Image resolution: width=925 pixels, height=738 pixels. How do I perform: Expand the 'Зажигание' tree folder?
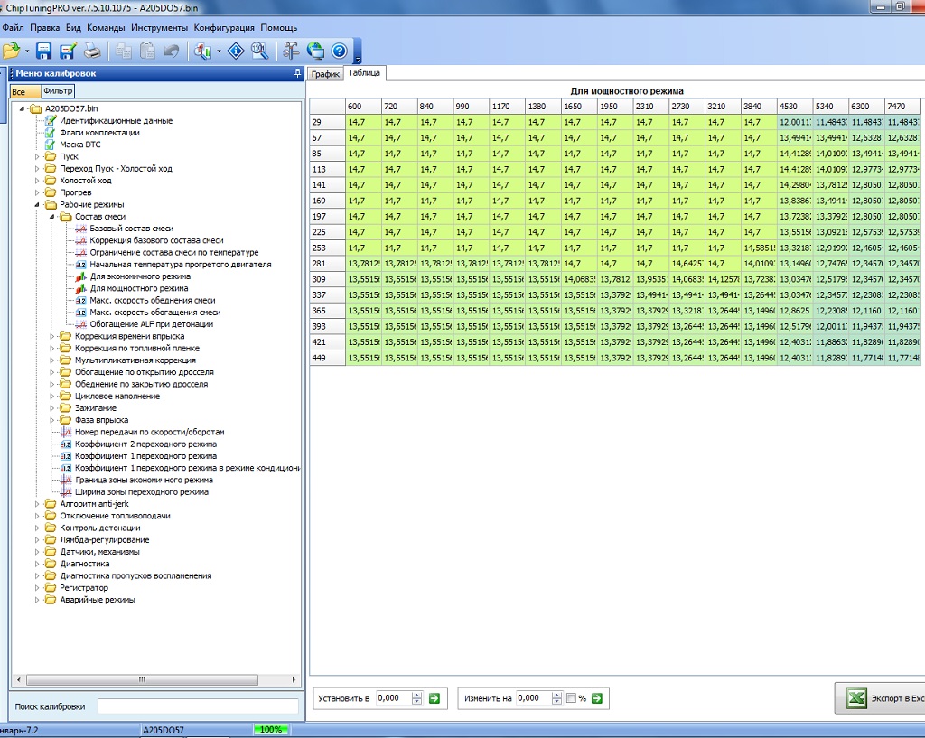[x=52, y=408]
